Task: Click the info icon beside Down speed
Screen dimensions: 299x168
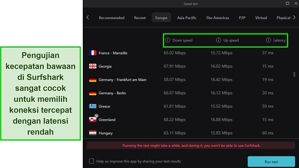Action: pos(167,40)
